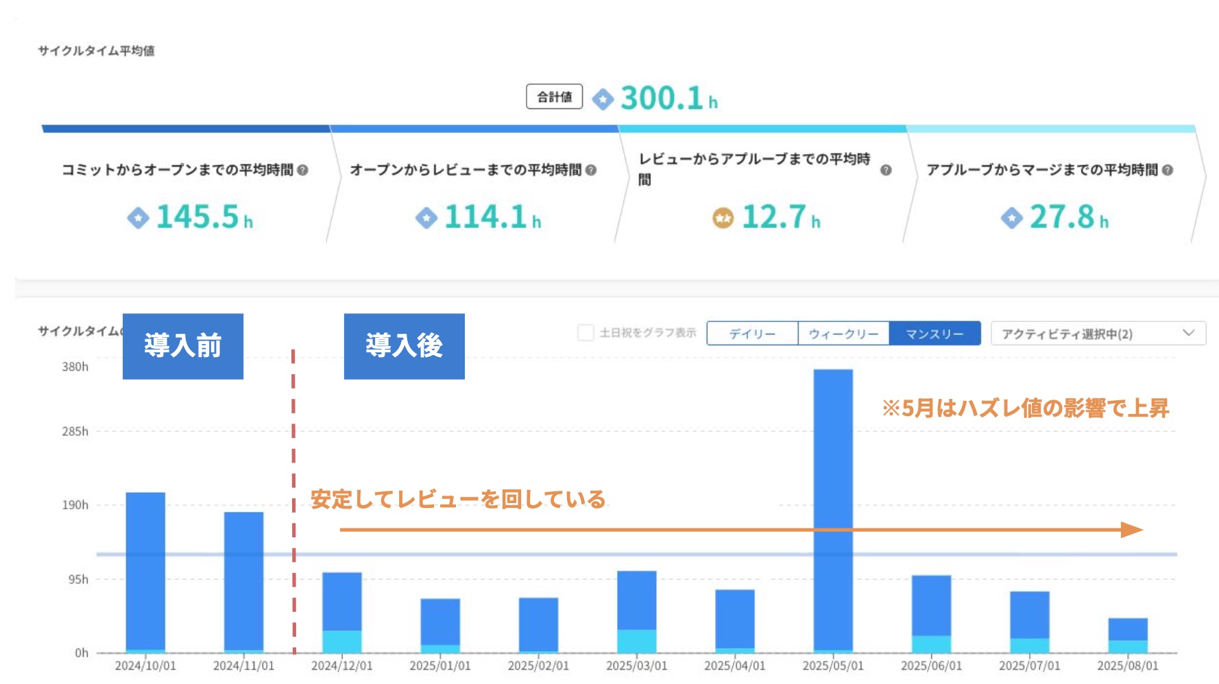This screenshot has height=684, width=1219.
Task: Click the 2025/08/01 bar in the chart
Action: pos(1127,629)
